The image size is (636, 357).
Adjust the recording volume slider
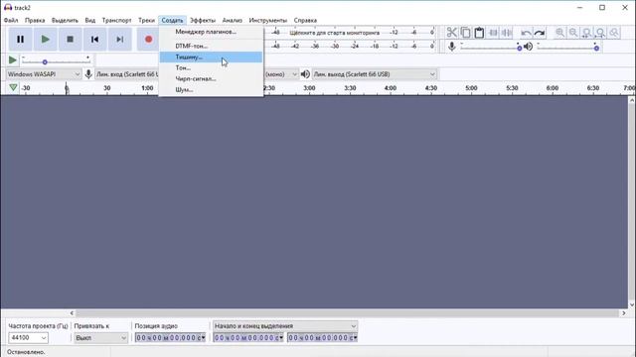click(491, 48)
